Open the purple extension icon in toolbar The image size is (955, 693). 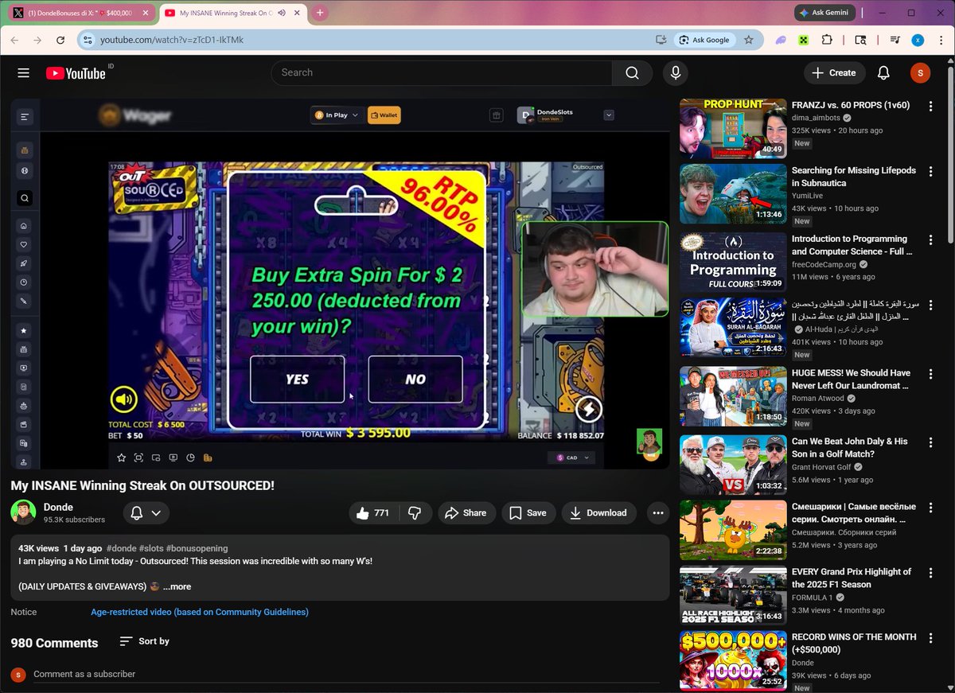tap(781, 40)
